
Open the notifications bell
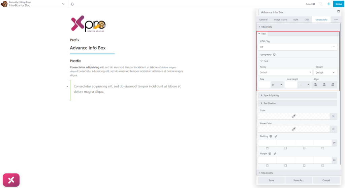(72, 4)
